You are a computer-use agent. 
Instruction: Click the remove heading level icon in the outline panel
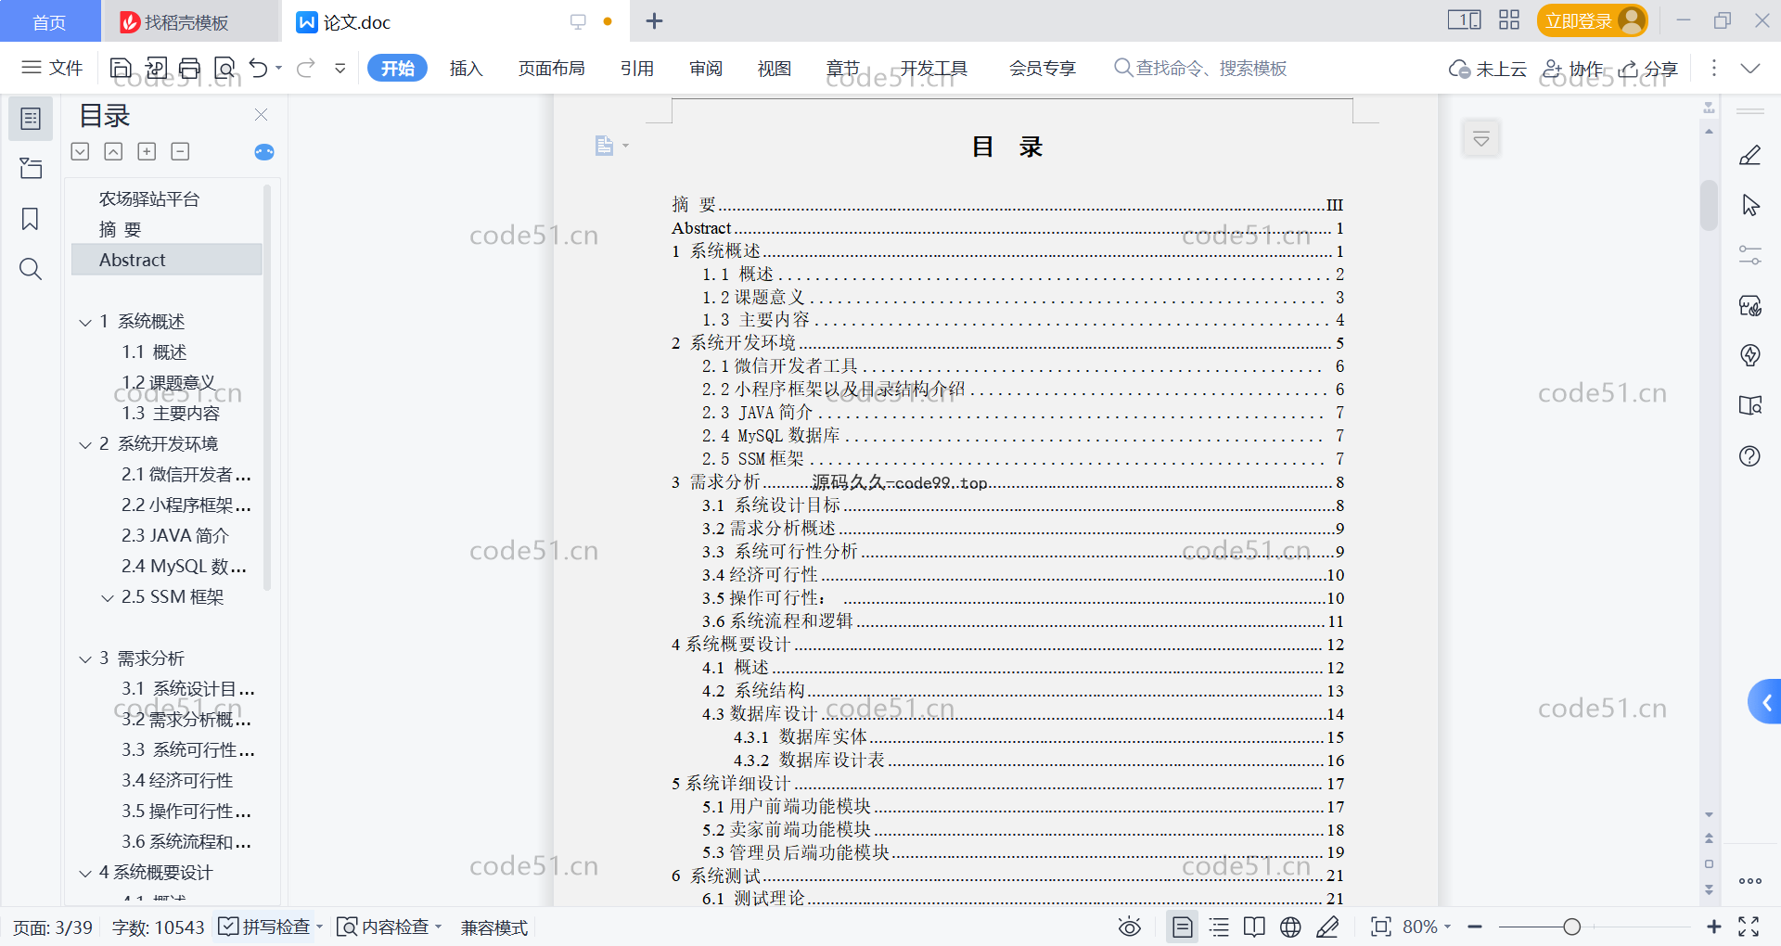coord(180,151)
